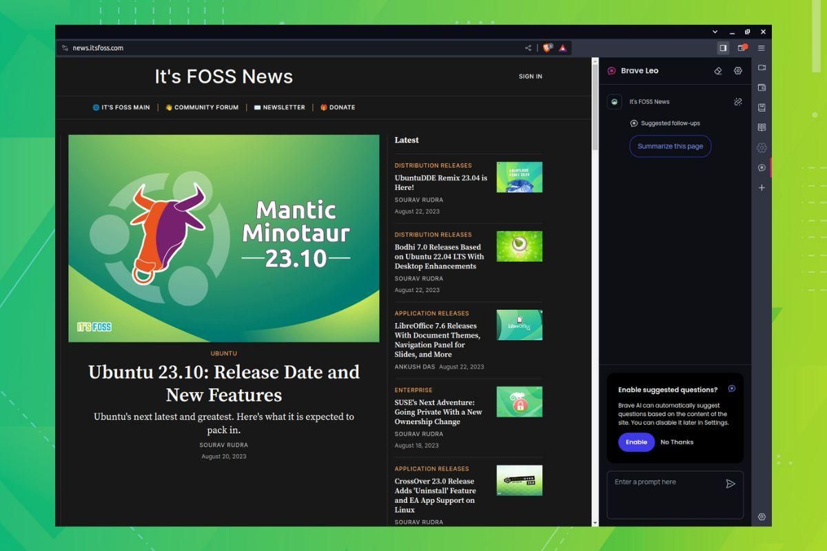
Task: Select the Community Forum menu item
Action: (202, 107)
